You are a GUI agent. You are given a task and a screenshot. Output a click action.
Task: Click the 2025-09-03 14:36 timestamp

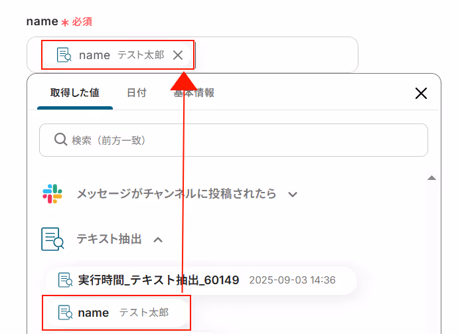(x=292, y=280)
